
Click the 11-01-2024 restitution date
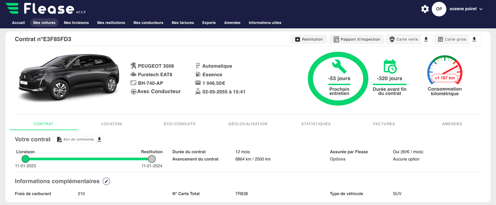point(152,166)
